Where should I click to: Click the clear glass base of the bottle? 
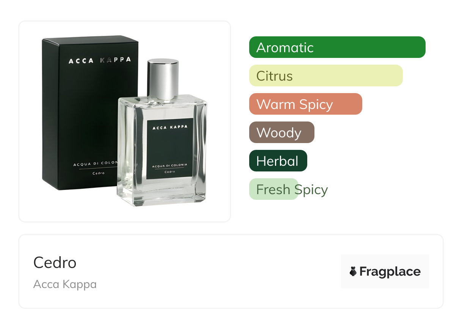(162, 193)
